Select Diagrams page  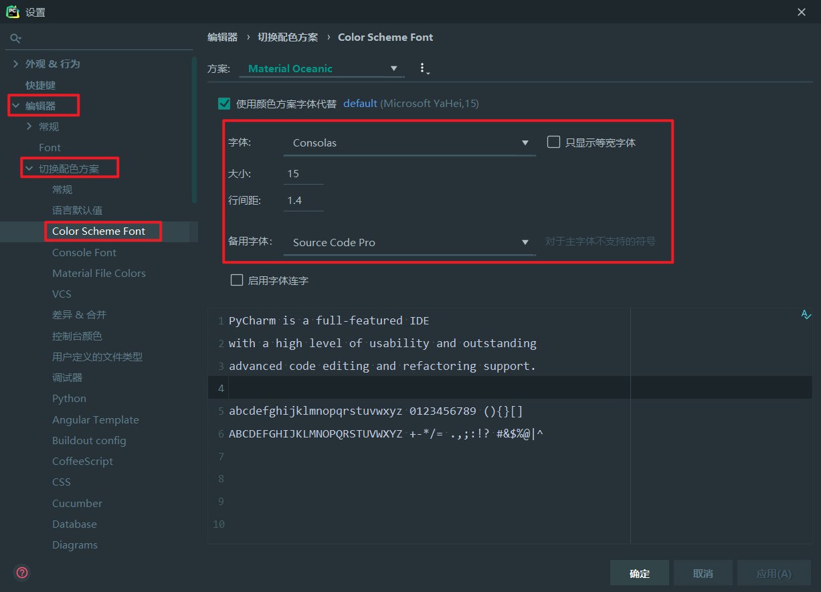click(75, 545)
